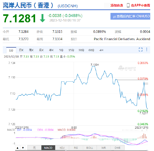Image resolution: width=154 pixels, height=151 pixels.
Task: Click small gray up arrow above MACD chart
Action: coord(142,130)
